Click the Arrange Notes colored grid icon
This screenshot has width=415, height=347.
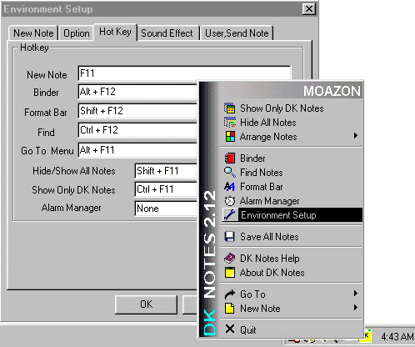pyautogui.click(x=230, y=137)
